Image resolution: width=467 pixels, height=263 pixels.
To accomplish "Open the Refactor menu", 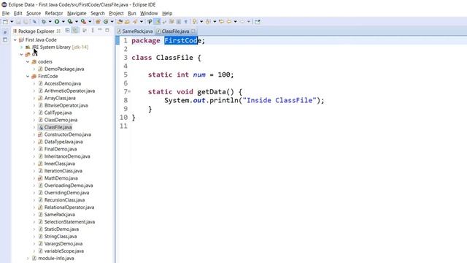I will click(x=54, y=13).
